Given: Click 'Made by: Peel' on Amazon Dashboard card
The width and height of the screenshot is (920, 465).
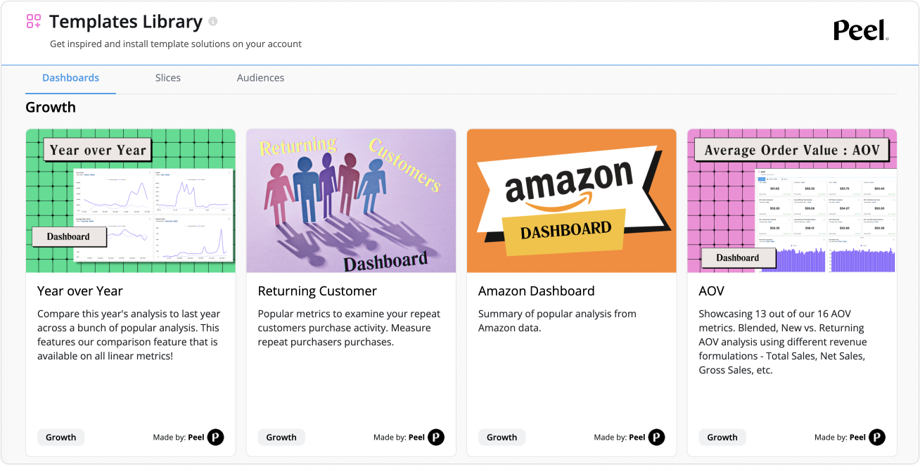Looking at the screenshot, I should point(620,438).
